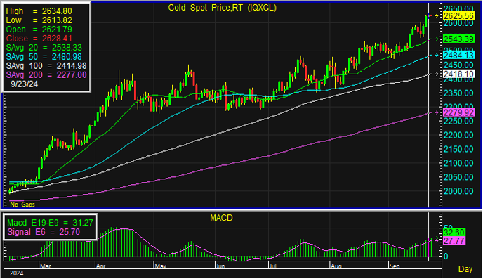Click the 0 level on MACD axis

click(446, 257)
